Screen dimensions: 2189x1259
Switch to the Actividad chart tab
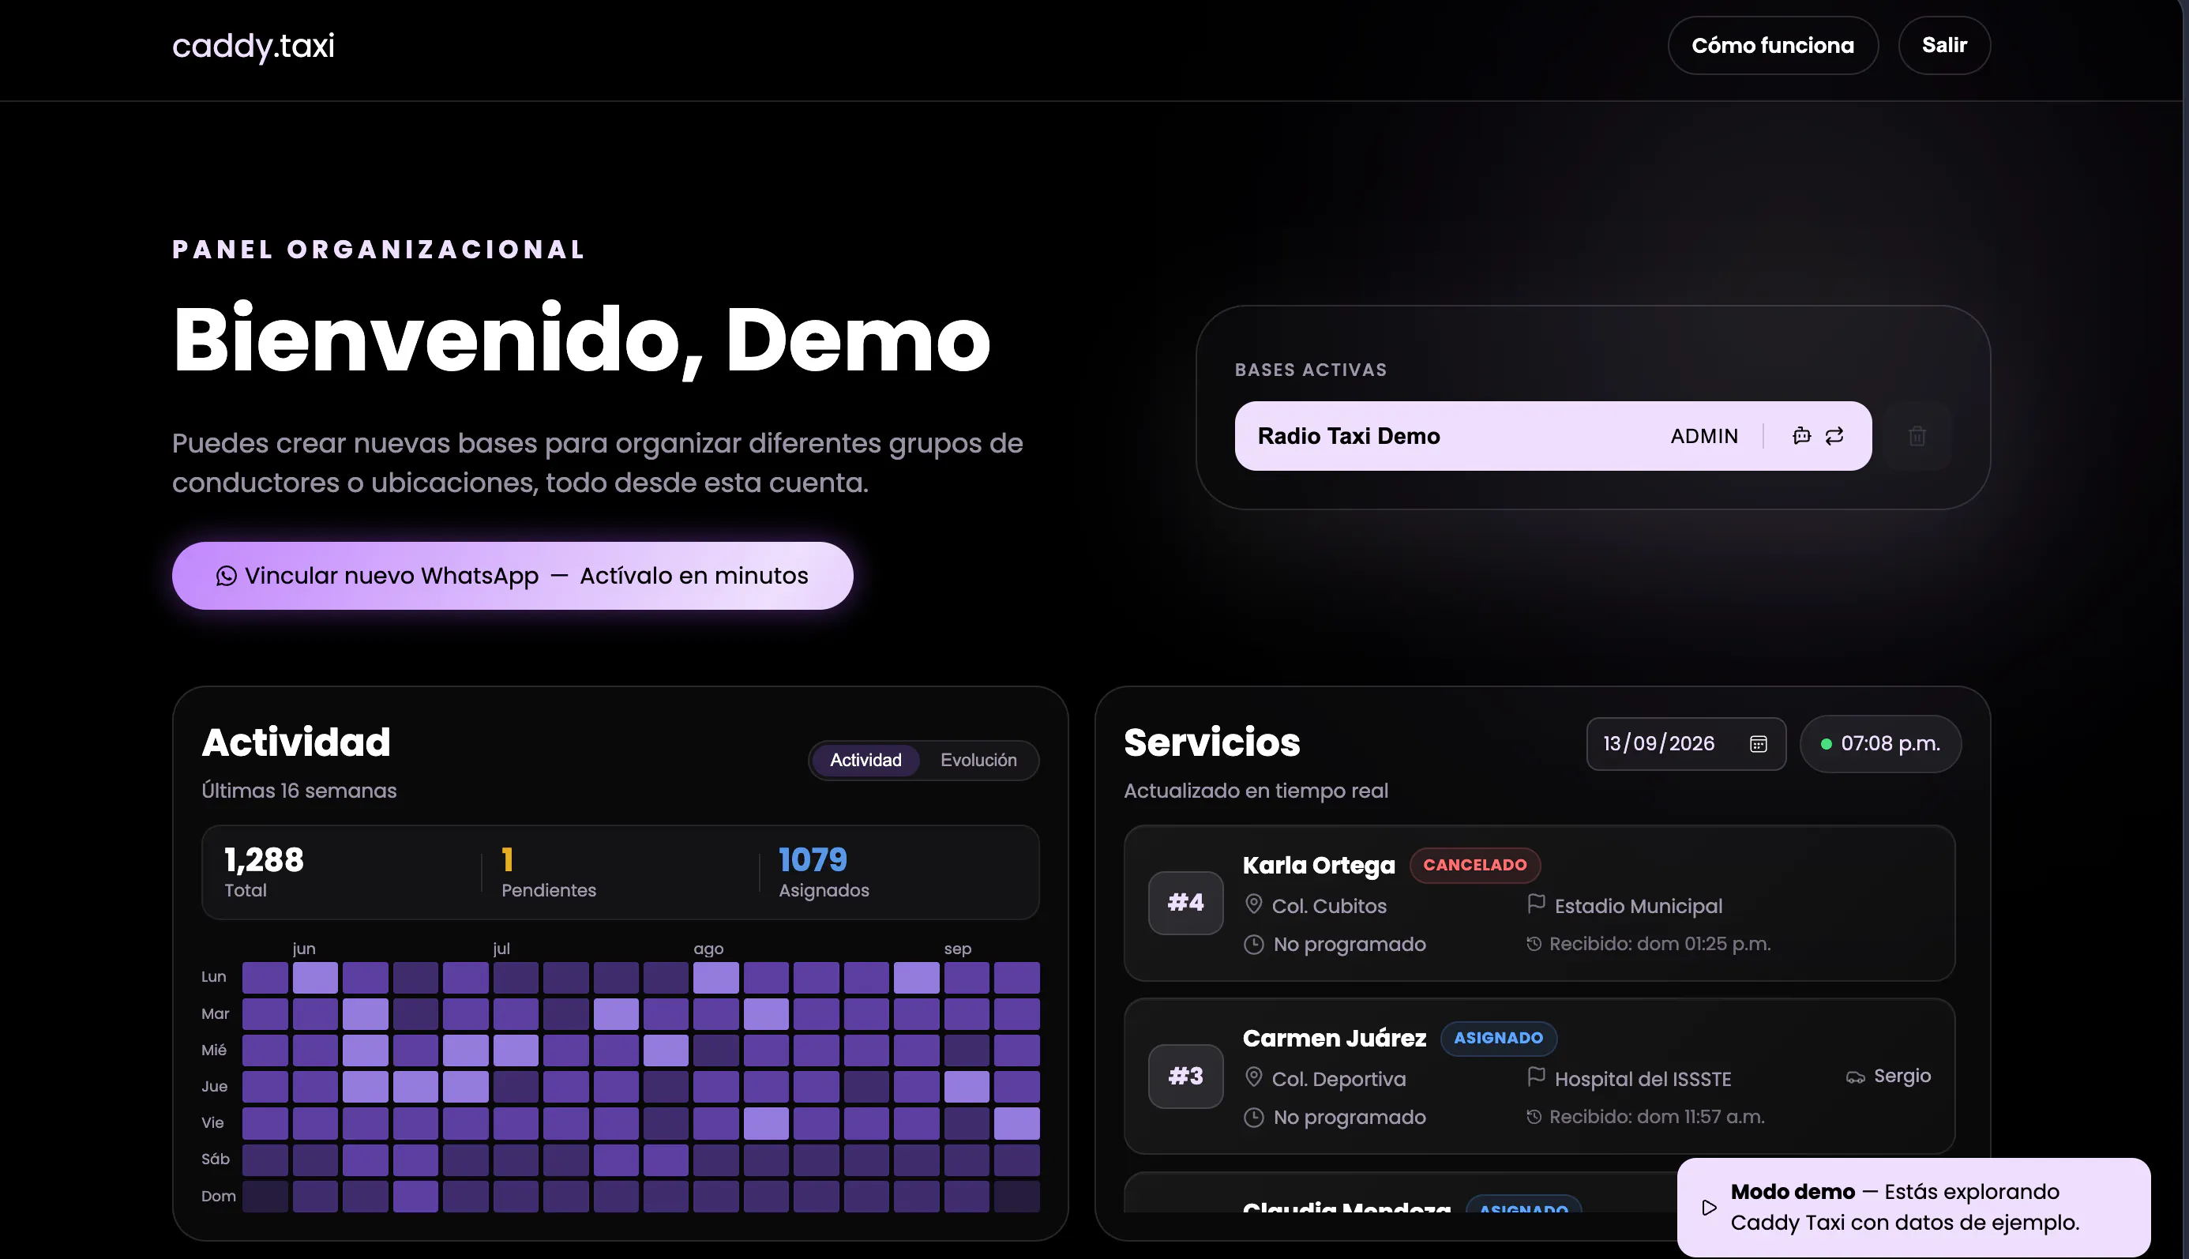(x=865, y=760)
